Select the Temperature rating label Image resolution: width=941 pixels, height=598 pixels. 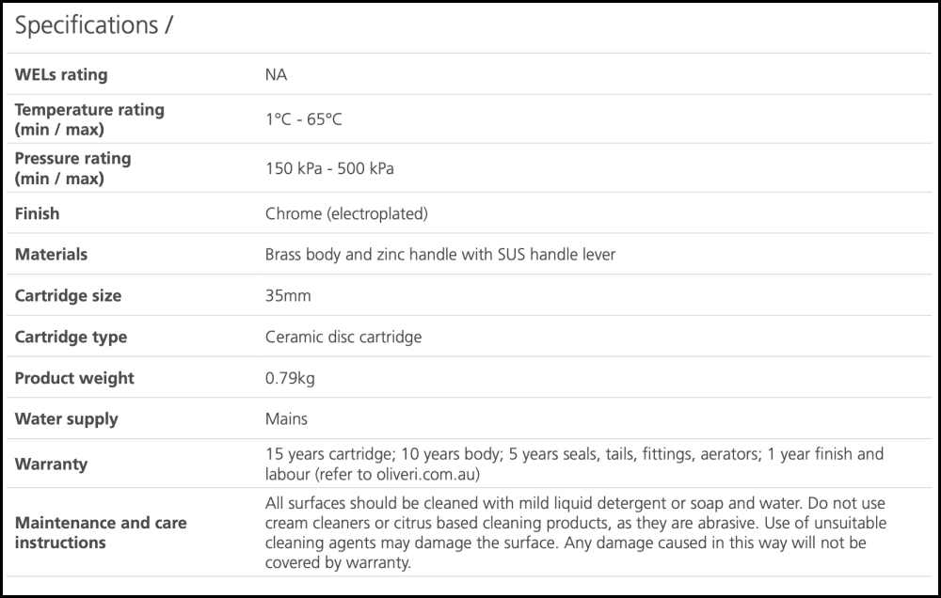pos(89,119)
